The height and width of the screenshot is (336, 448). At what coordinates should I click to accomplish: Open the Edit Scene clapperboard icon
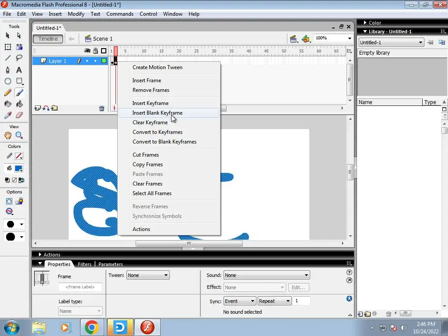click(x=293, y=39)
